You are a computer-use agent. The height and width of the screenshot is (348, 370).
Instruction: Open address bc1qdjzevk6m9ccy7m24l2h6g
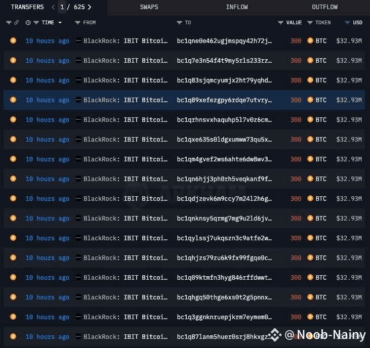pyautogui.click(x=224, y=199)
